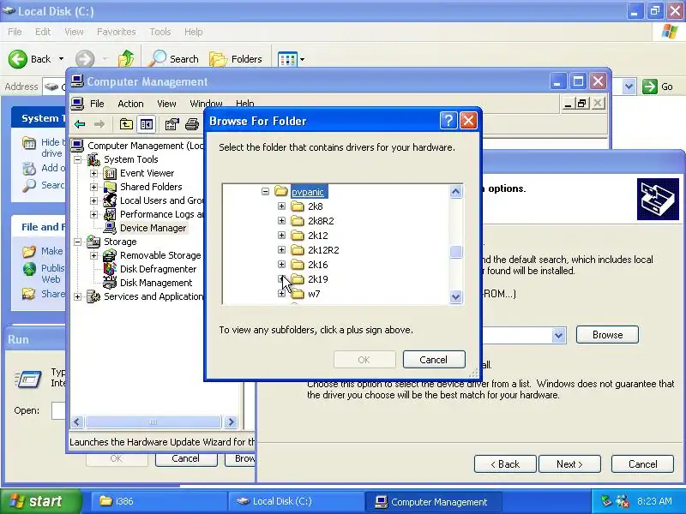Image resolution: width=686 pixels, height=514 pixels.
Task: Click Views icon in Local Disk toolbar
Action: pos(287,59)
